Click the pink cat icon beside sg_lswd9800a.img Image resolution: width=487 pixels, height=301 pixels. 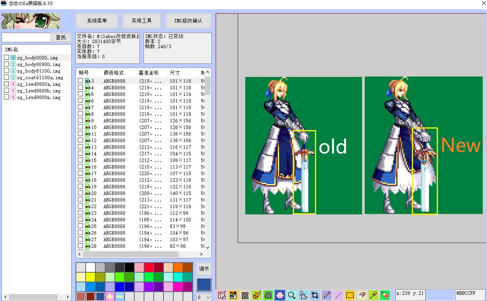pyautogui.click(x=13, y=84)
